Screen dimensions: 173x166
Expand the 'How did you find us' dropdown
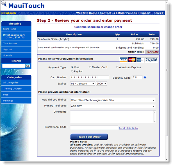point(112,100)
